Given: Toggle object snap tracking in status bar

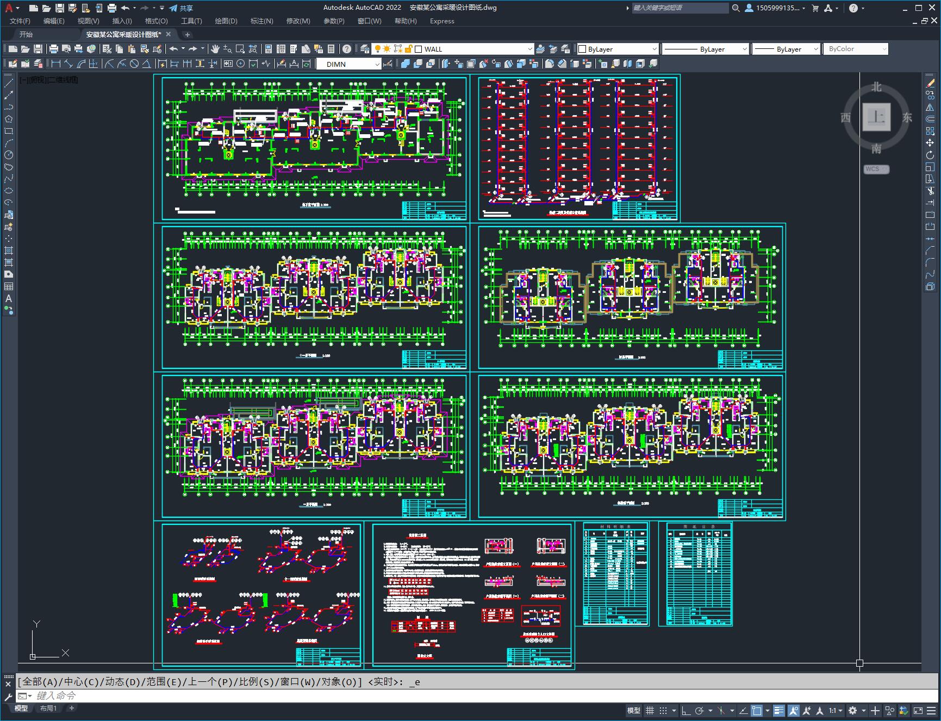Looking at the screenshot, I should pos(743,710).
